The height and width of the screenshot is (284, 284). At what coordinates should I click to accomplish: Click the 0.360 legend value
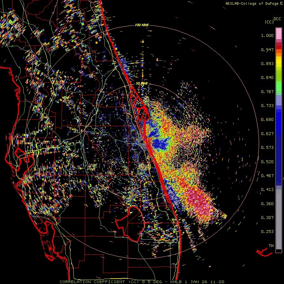tap(267, 204)
